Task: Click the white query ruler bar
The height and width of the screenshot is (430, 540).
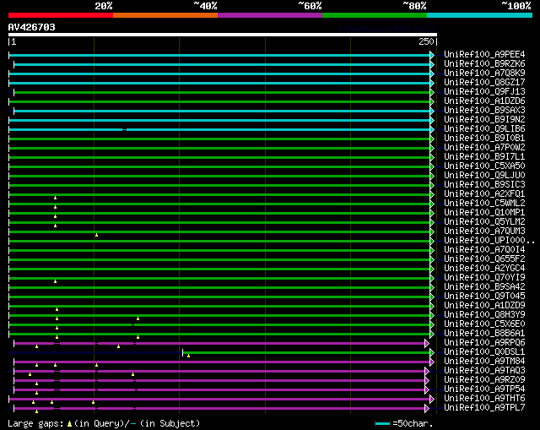Action: point(223,35)
